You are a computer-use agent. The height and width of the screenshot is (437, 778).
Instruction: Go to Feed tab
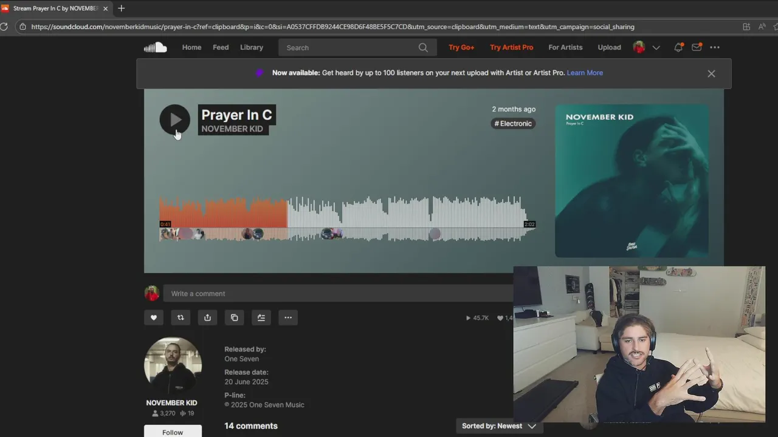tap(221, 47)
